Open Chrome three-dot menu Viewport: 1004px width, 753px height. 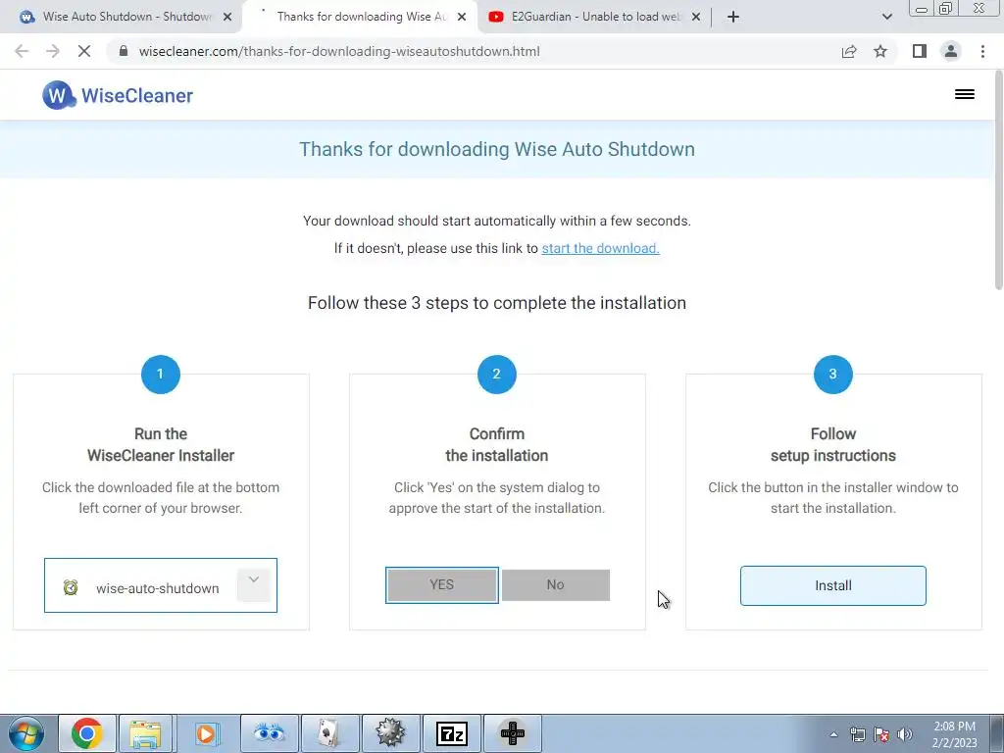pos(982,51)
